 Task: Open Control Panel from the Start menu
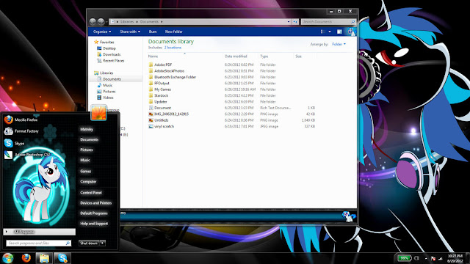(91, 193)
